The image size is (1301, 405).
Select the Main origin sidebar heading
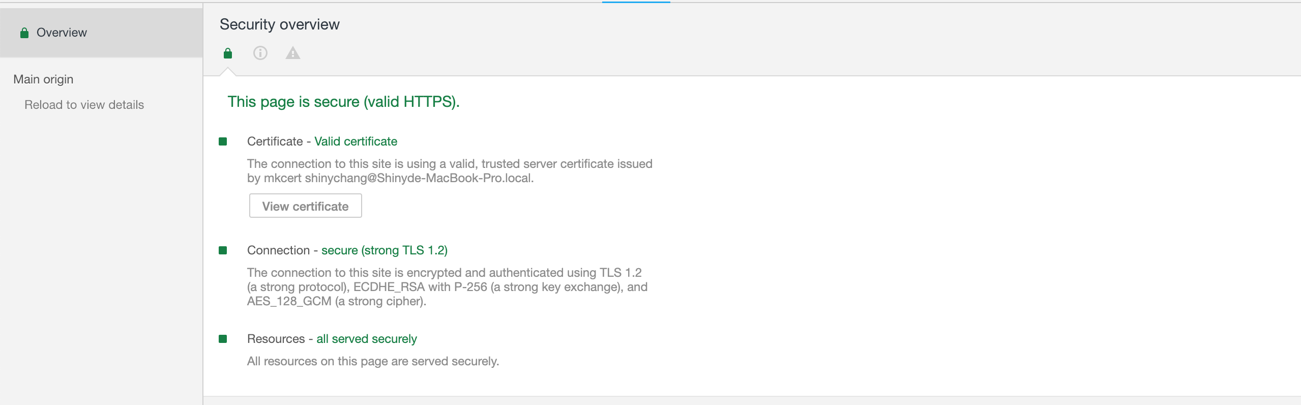click(x=43, y=79)
